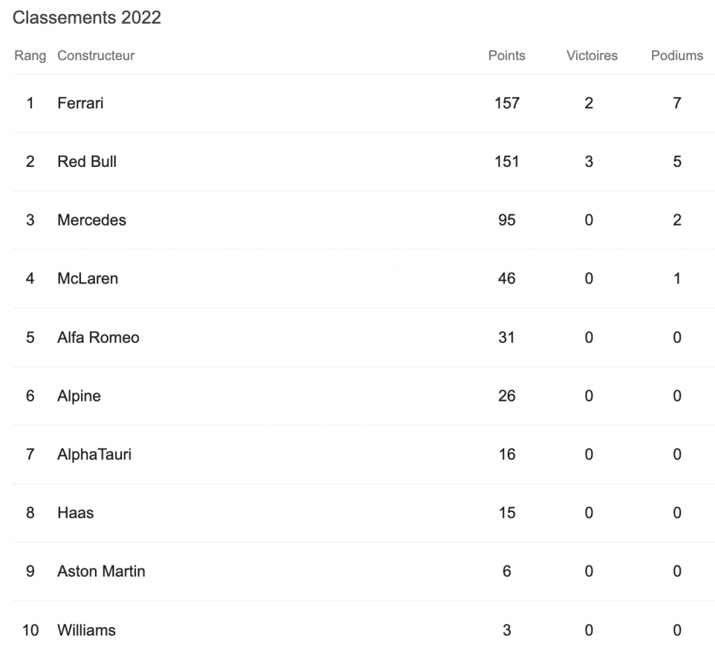Open the Alpine team entry

(79, 396)
